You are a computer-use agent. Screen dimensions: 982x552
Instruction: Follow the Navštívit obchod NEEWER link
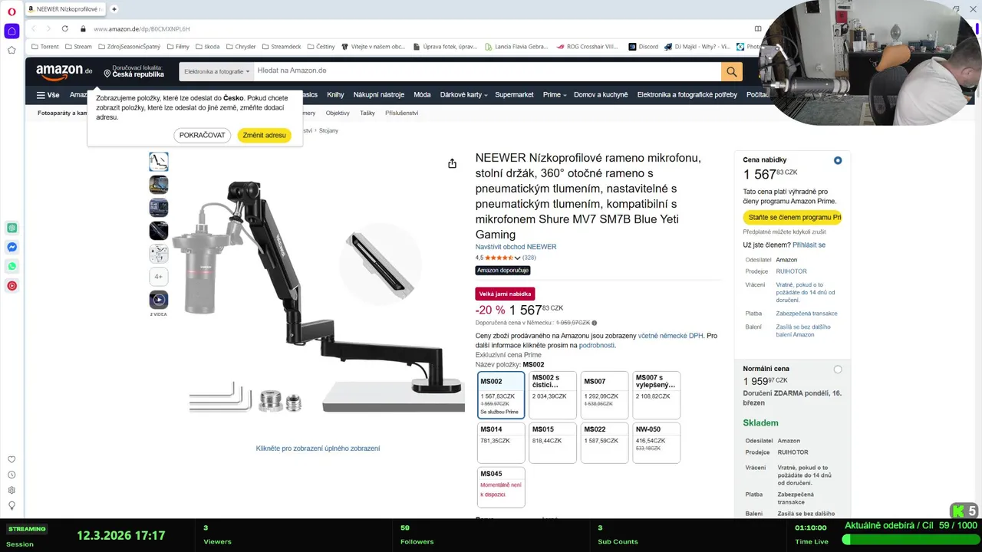(516, 247)
